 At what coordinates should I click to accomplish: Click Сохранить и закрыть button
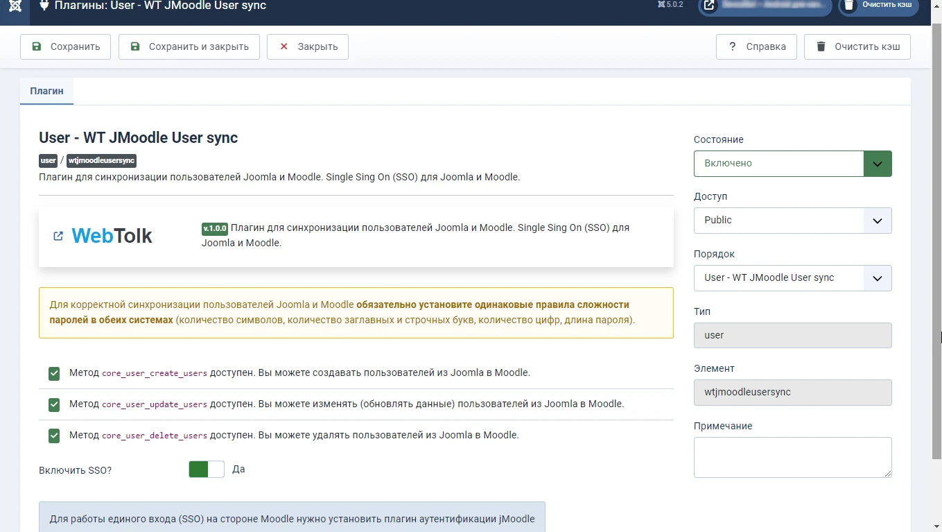point(189,46)
